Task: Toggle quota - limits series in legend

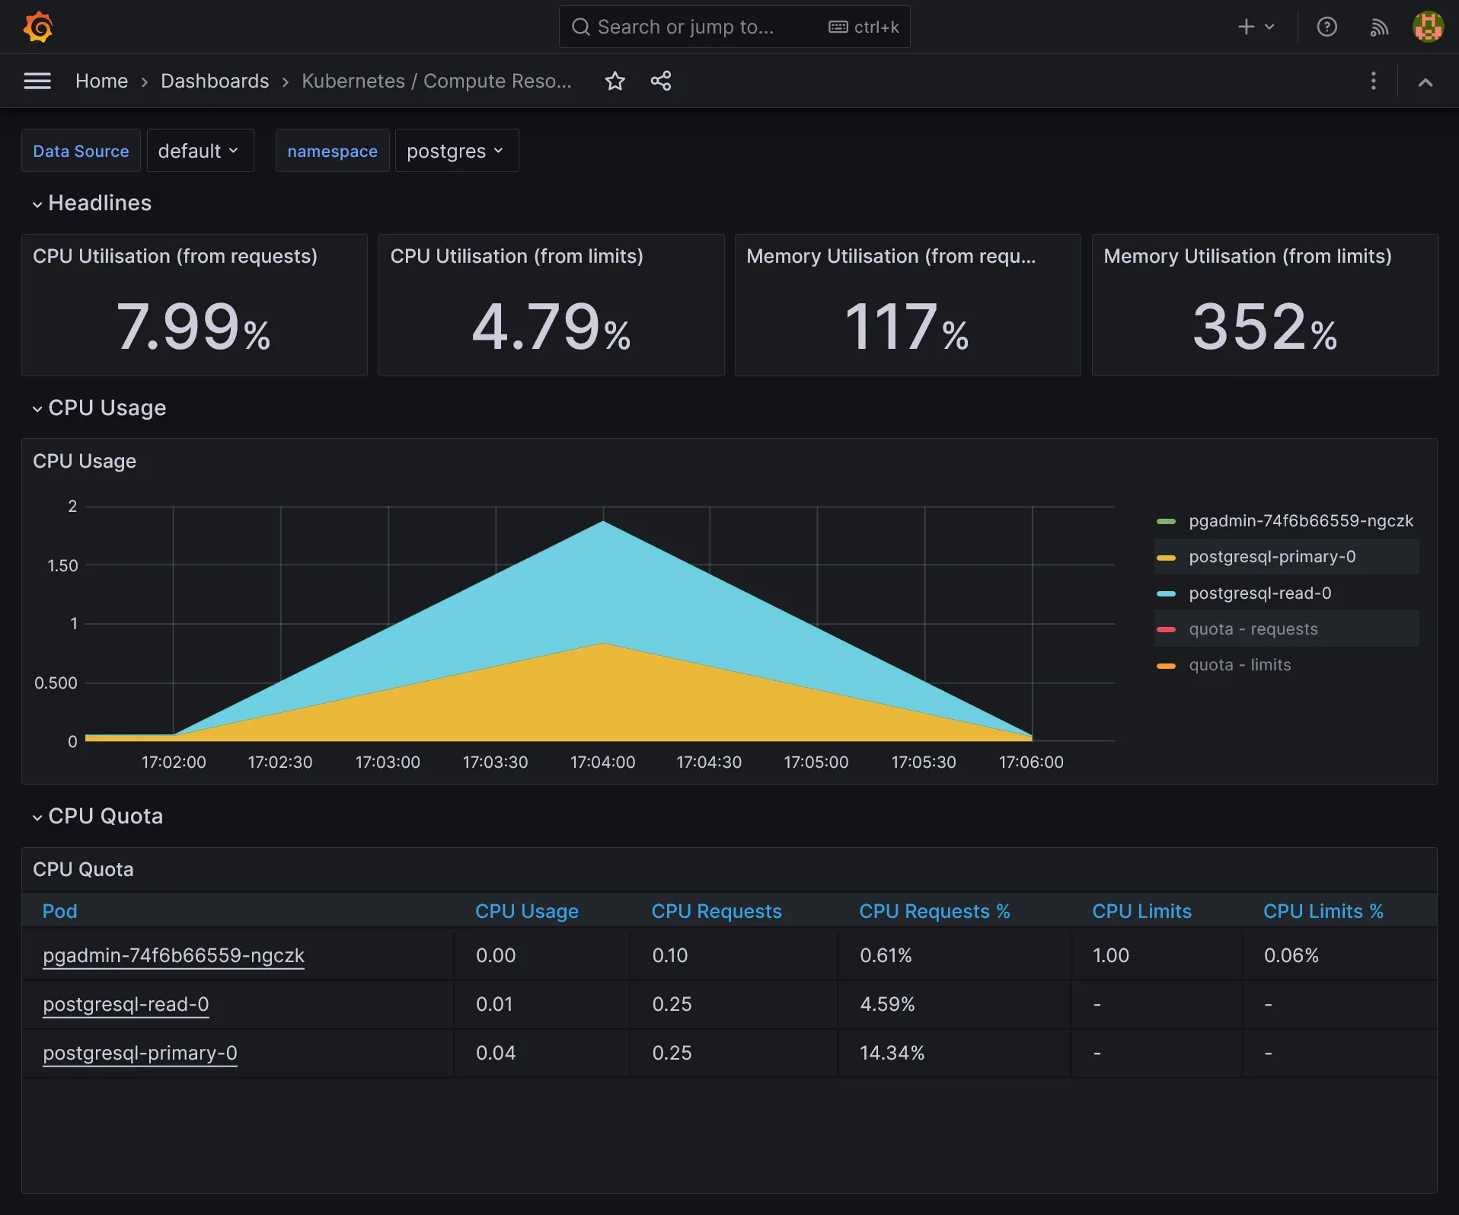Action: point(1239,664)
